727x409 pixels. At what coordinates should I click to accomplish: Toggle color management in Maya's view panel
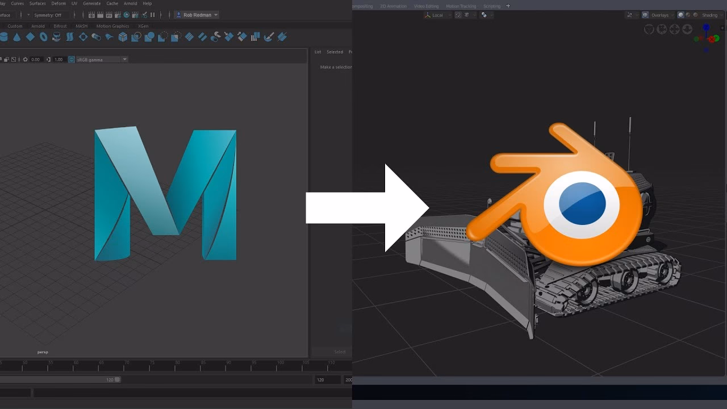coord(71,59)
